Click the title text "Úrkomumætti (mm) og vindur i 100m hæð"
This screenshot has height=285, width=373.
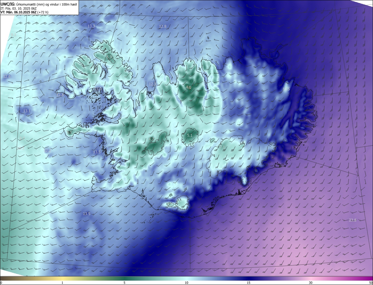46,4
